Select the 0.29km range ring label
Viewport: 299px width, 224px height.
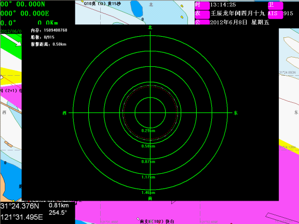point(148,131)
